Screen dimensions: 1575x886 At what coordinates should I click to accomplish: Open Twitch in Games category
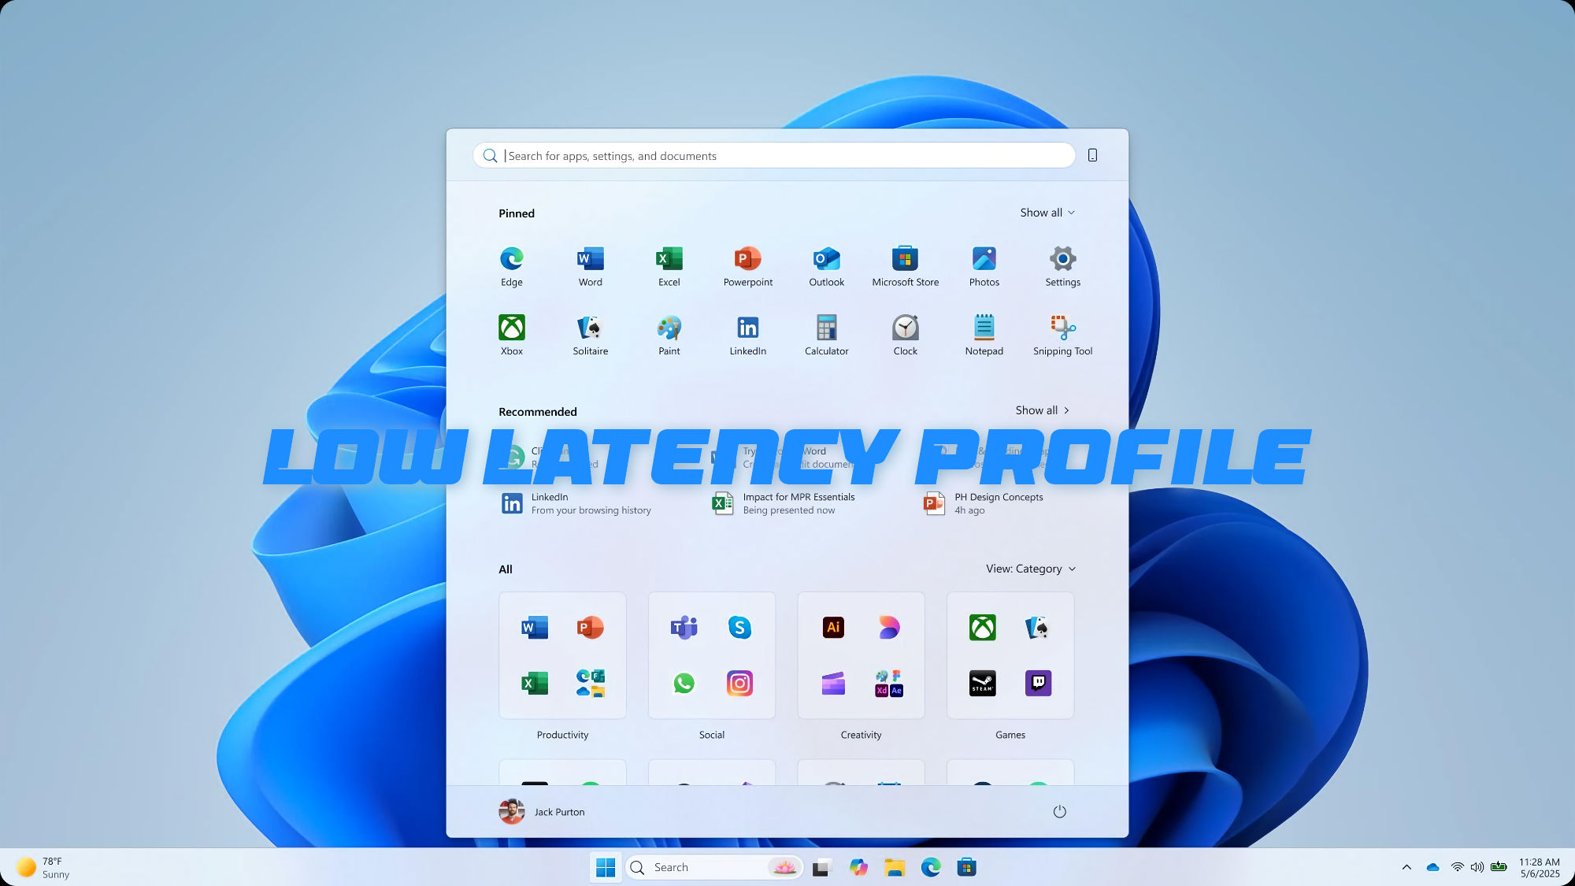[x=1038, y=683]
